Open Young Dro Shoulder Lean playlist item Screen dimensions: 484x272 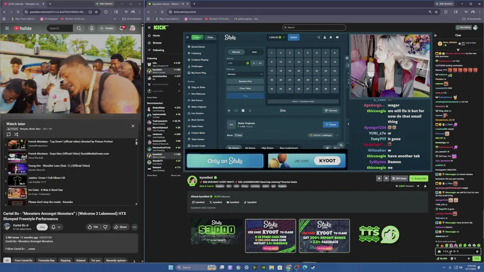(x=71, y=168)
